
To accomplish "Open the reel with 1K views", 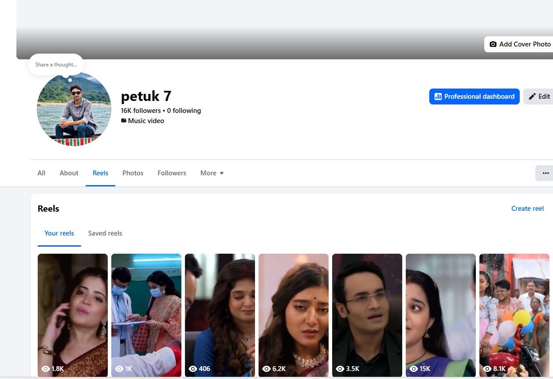I will pos(146,315).
